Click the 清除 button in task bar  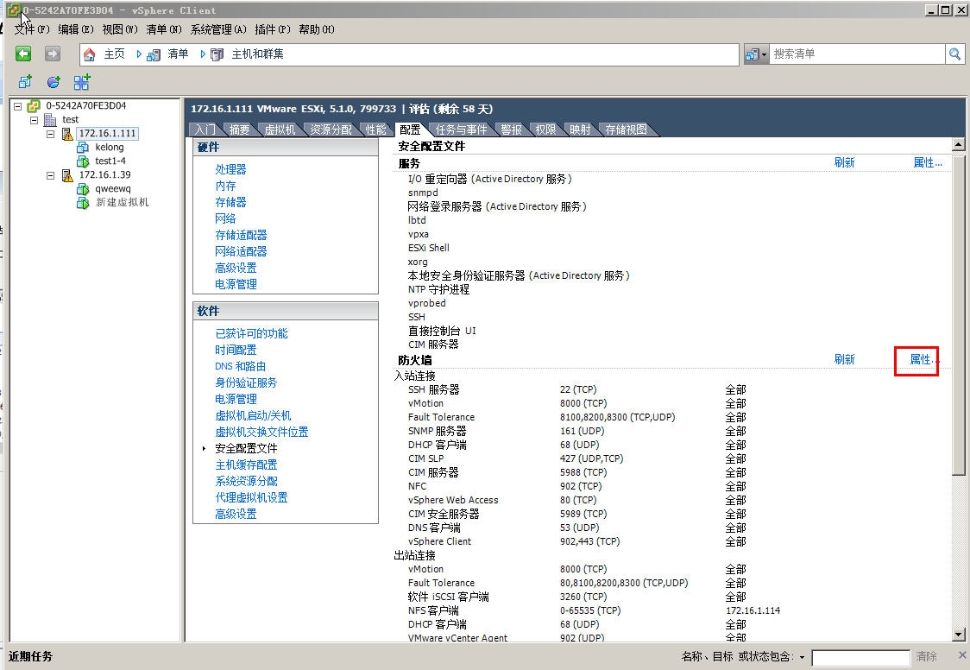(x=926, y=656)
